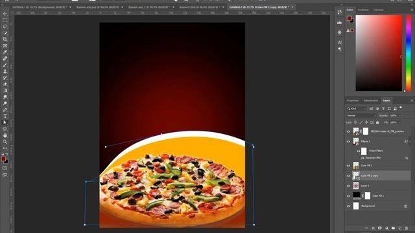
Task: Toggle Quick Mask mode in toolbar
Action: point(5,168)
